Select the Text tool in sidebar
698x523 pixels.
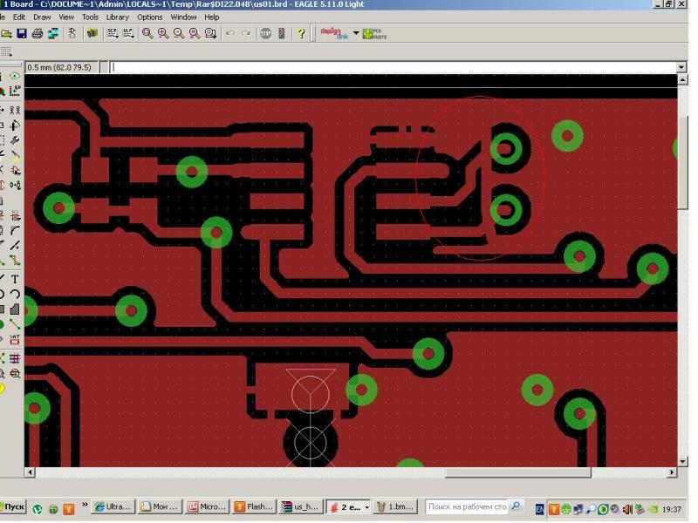coord(15,279)
